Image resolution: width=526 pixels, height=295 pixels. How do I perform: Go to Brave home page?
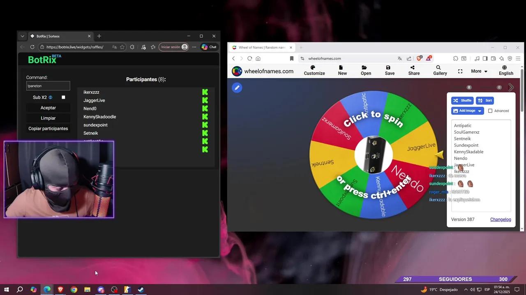pyautogui.click(x=258, y=59)
